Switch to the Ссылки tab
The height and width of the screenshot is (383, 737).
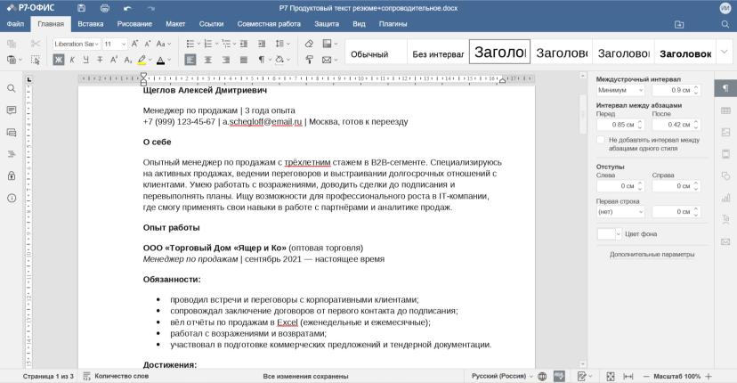coord(211,24)
